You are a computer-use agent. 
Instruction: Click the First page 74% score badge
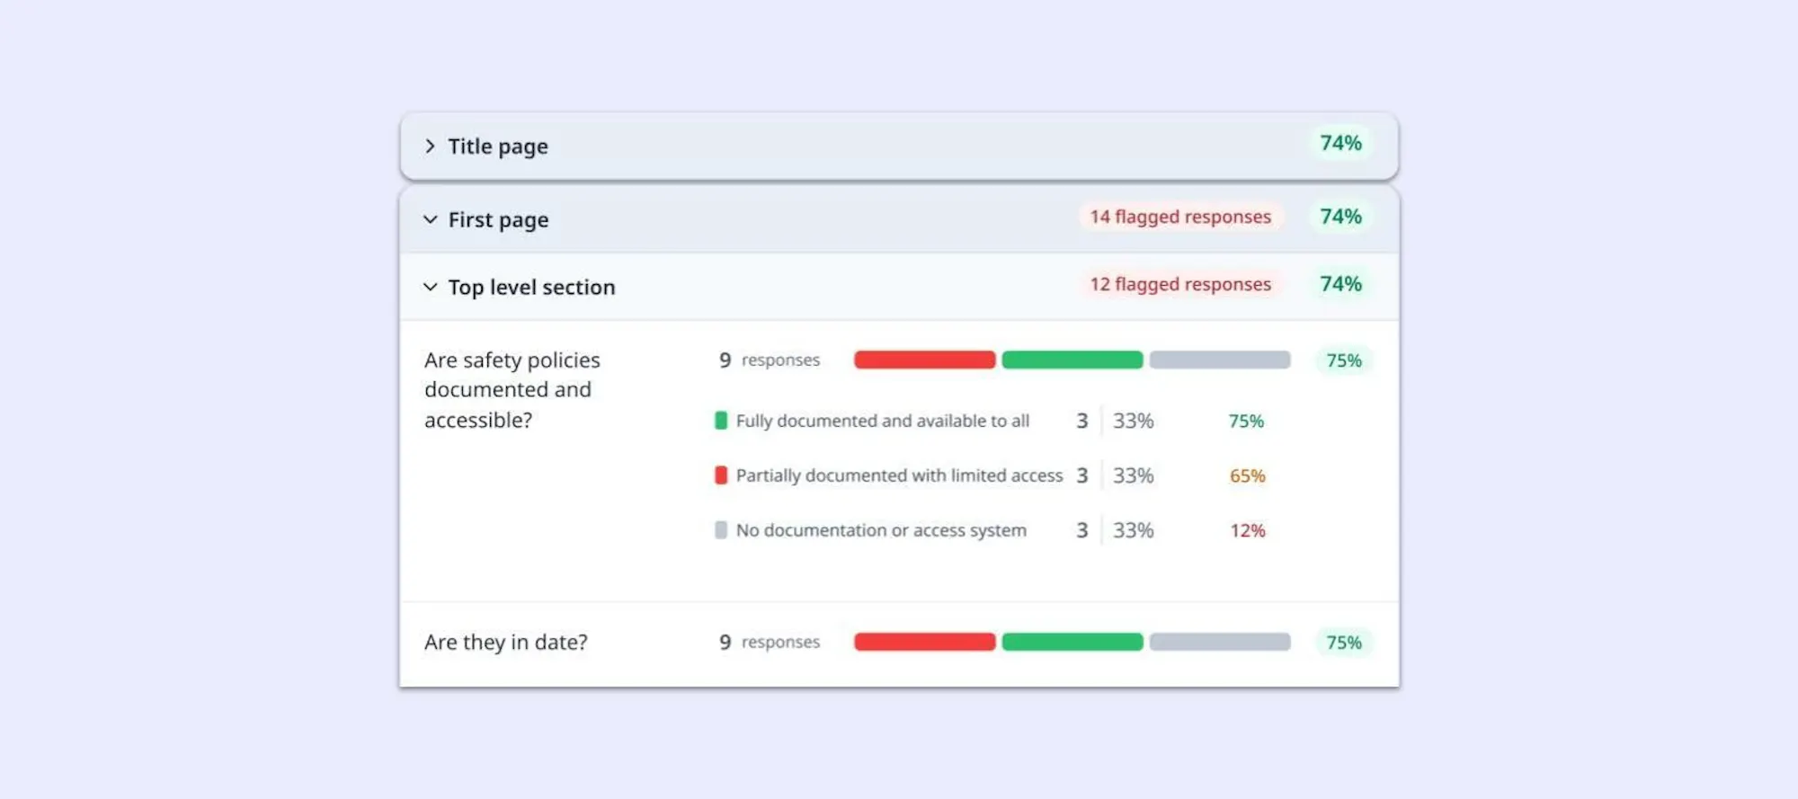(x=1340, y=217)
